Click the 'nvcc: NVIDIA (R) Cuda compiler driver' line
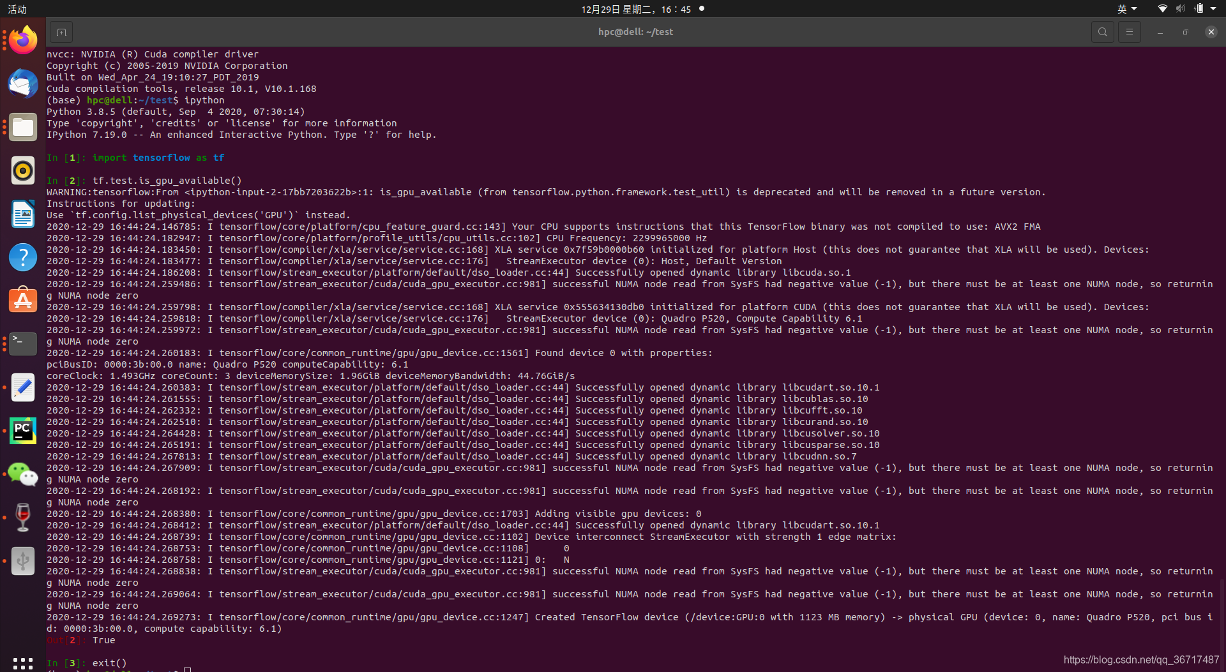1226x672 pixels. 152,54
